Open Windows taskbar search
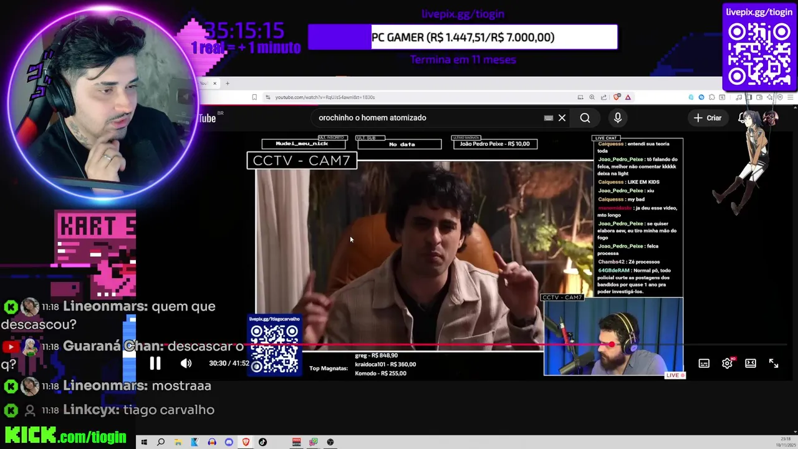 (161, 442)
